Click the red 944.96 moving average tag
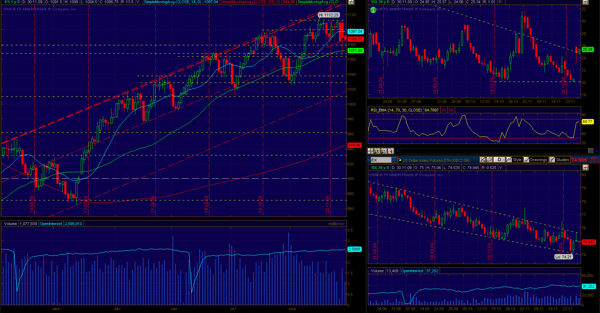The height and width of the screenshot is (313, 600). [354, 145]
